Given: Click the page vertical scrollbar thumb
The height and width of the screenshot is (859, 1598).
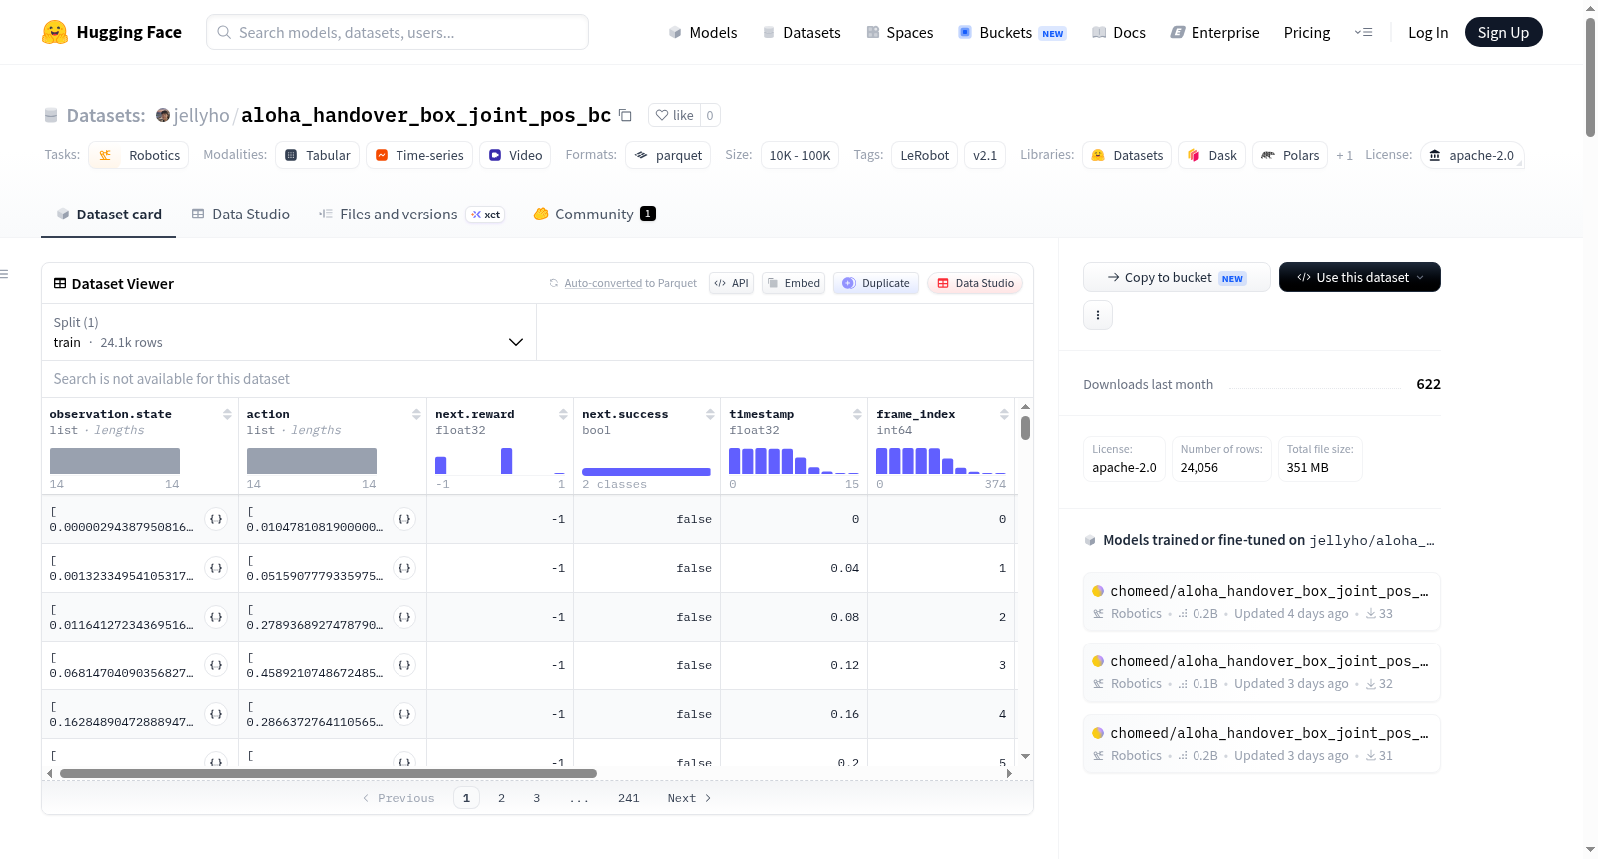Looking at the screenshot, I should click(1590, 77).
